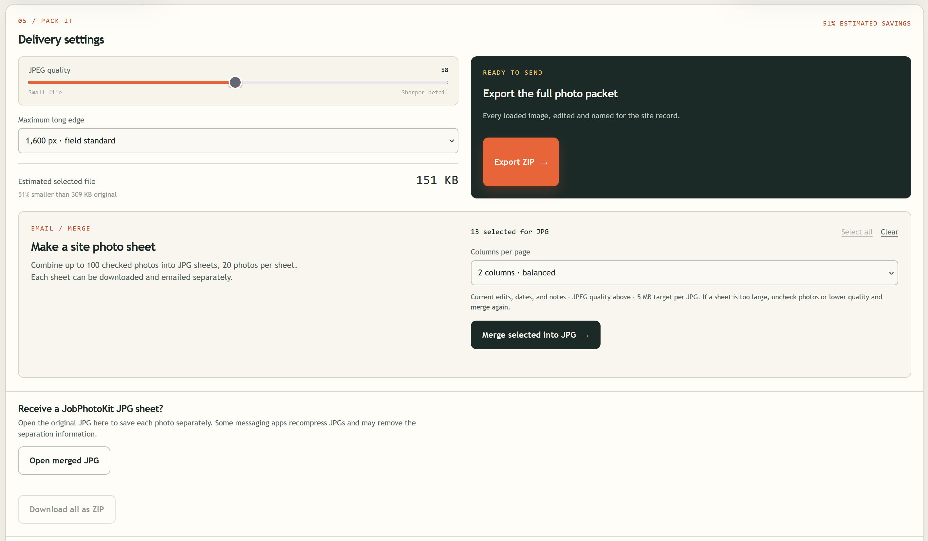Click Download all as ZIP
The width and height of the screenshot is (928, 541).
pos(67,509)
